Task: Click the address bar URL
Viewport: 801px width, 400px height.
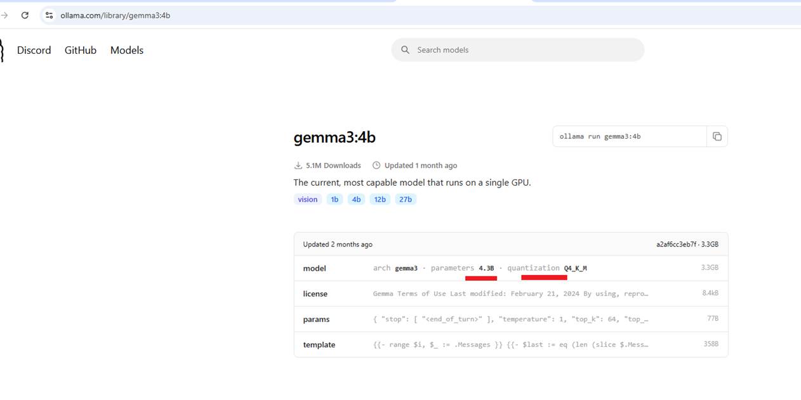Action: 115,15
